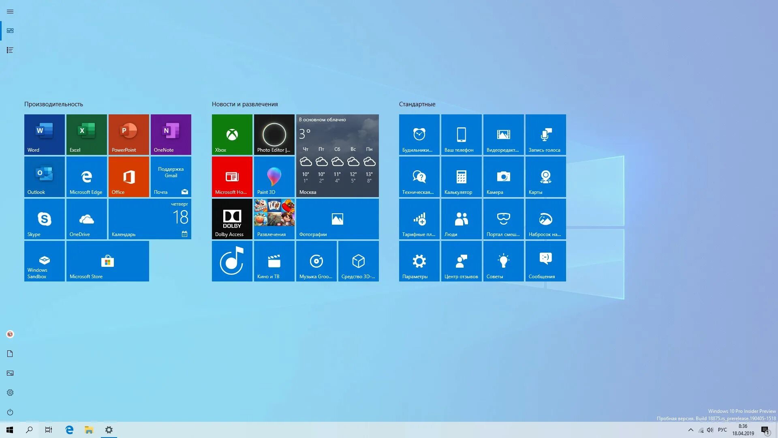Viewport: 778px width, 438px height.
Task: Open the Камера tile
Action: [503, 176]
